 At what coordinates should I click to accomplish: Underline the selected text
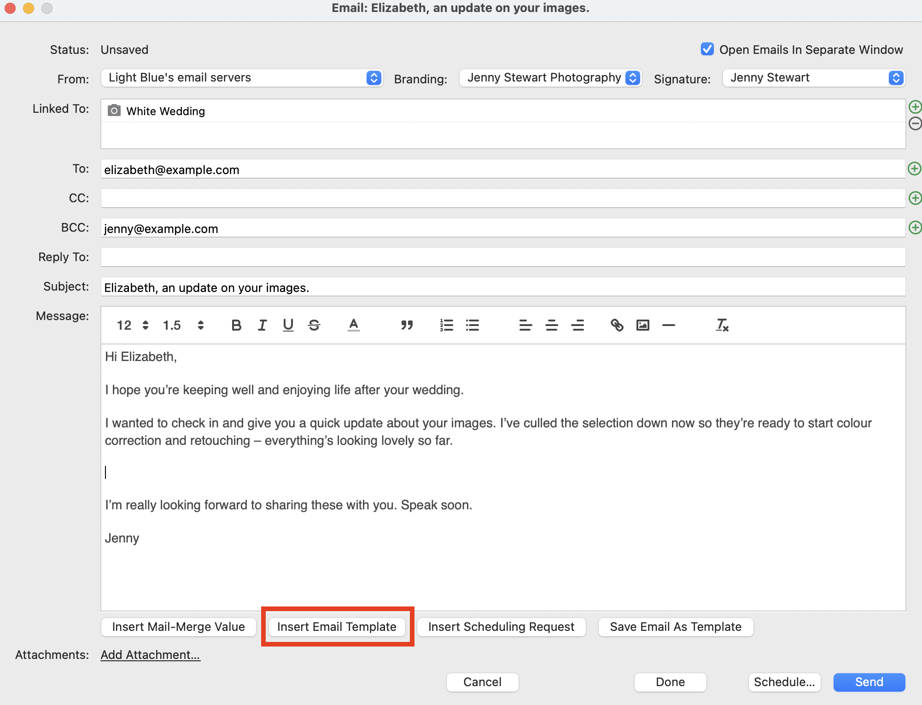288,325
